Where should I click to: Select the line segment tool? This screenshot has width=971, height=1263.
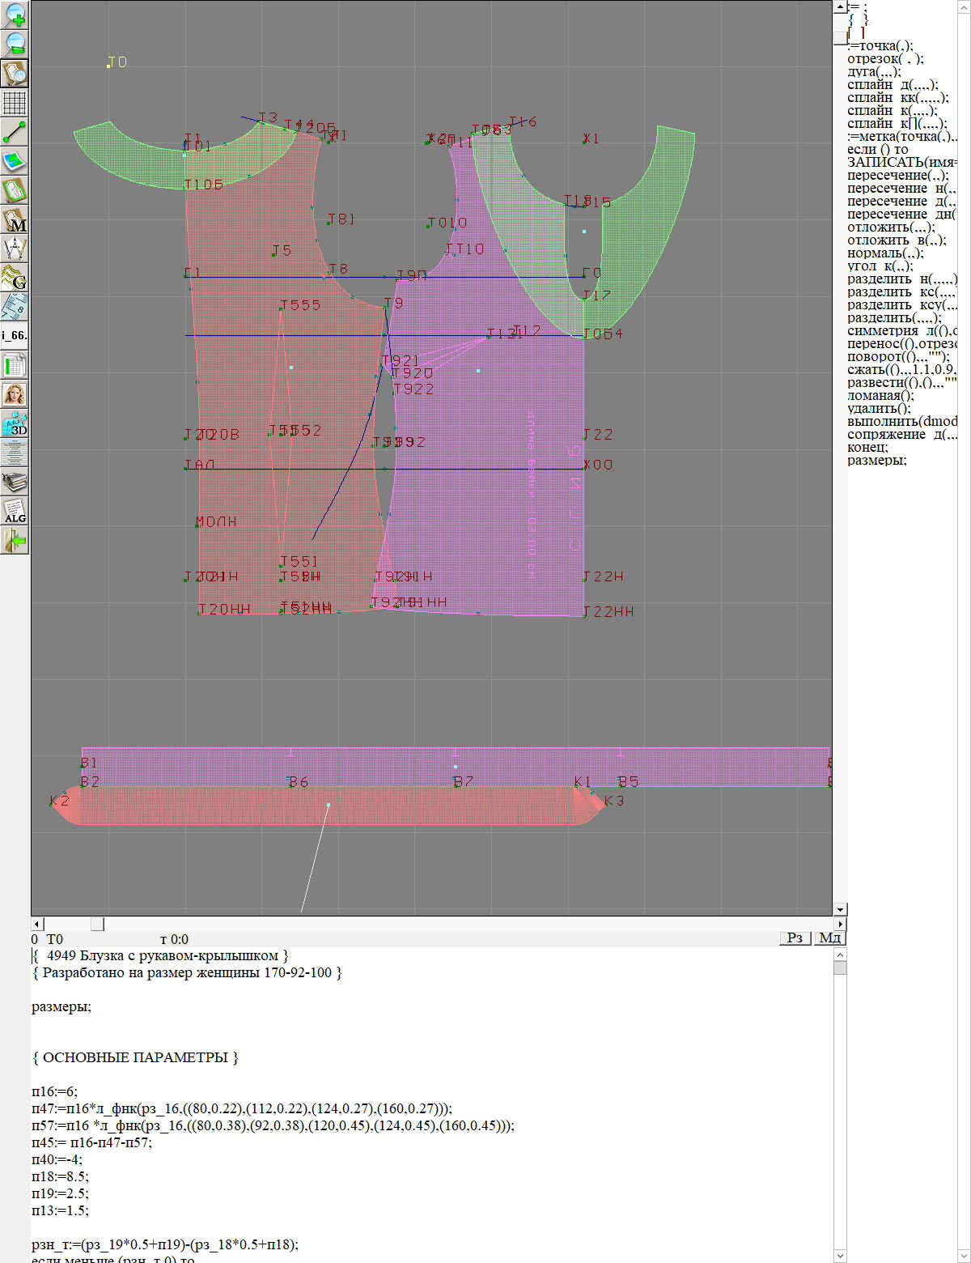(15, 132)
